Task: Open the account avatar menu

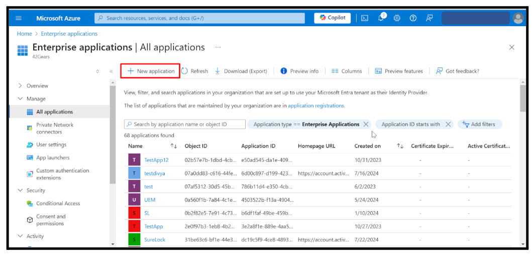Action: coord(518,18)
